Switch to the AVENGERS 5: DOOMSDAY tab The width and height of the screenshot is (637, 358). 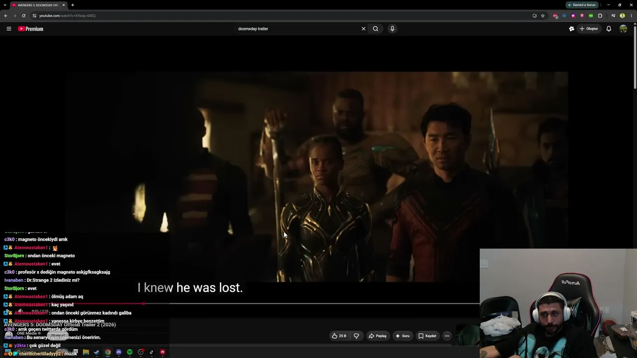coord(38,5)
